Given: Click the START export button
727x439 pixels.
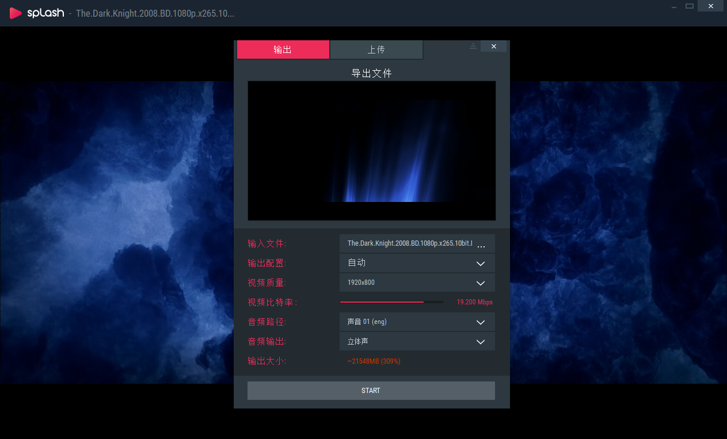Looking at the screenshot, I should 371,391.
